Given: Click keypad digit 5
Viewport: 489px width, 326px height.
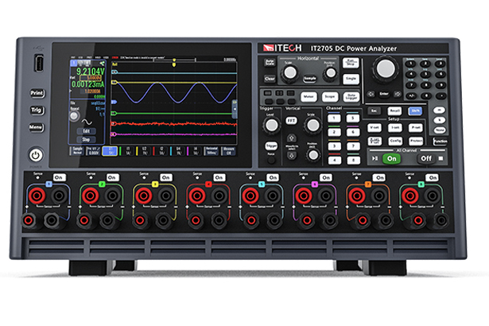Looking at the screenshot, I should [425, 74].
